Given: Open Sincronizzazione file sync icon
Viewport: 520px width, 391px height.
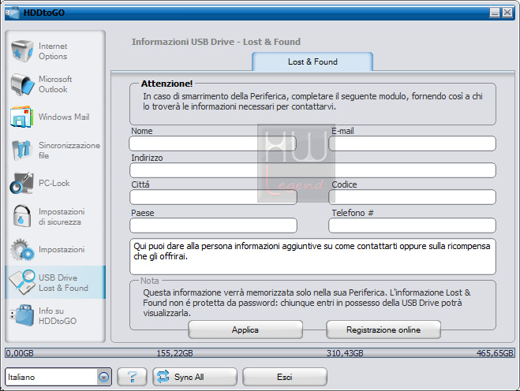Looking at the screenshot, I should point(22,150).
